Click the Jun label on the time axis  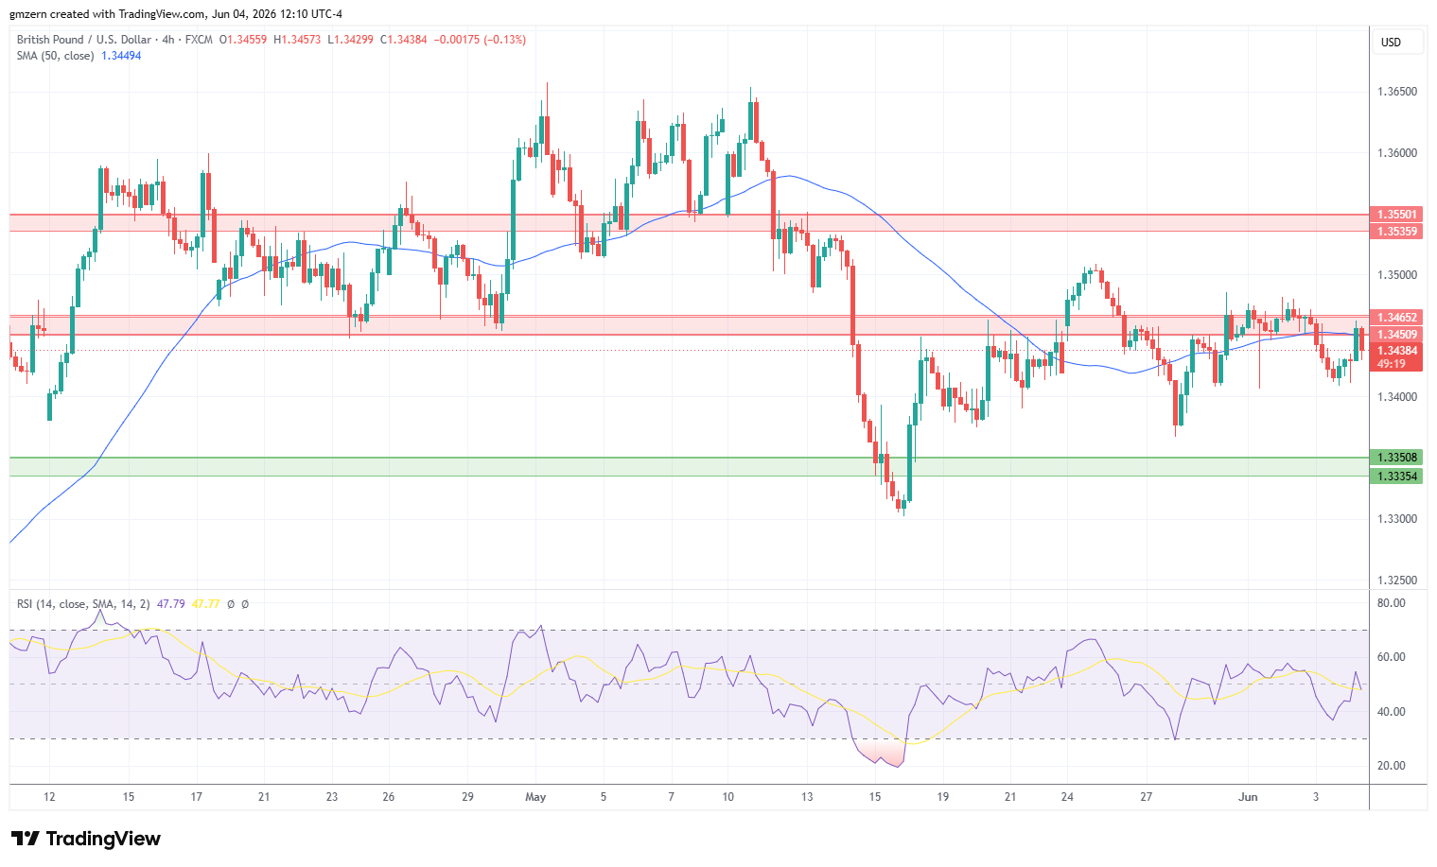(x=1249, y=797)
